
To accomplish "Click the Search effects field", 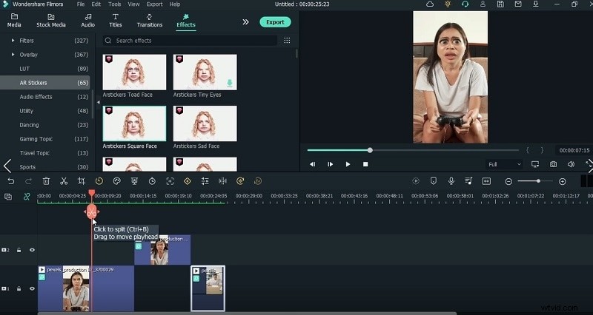I will point(190,41).
